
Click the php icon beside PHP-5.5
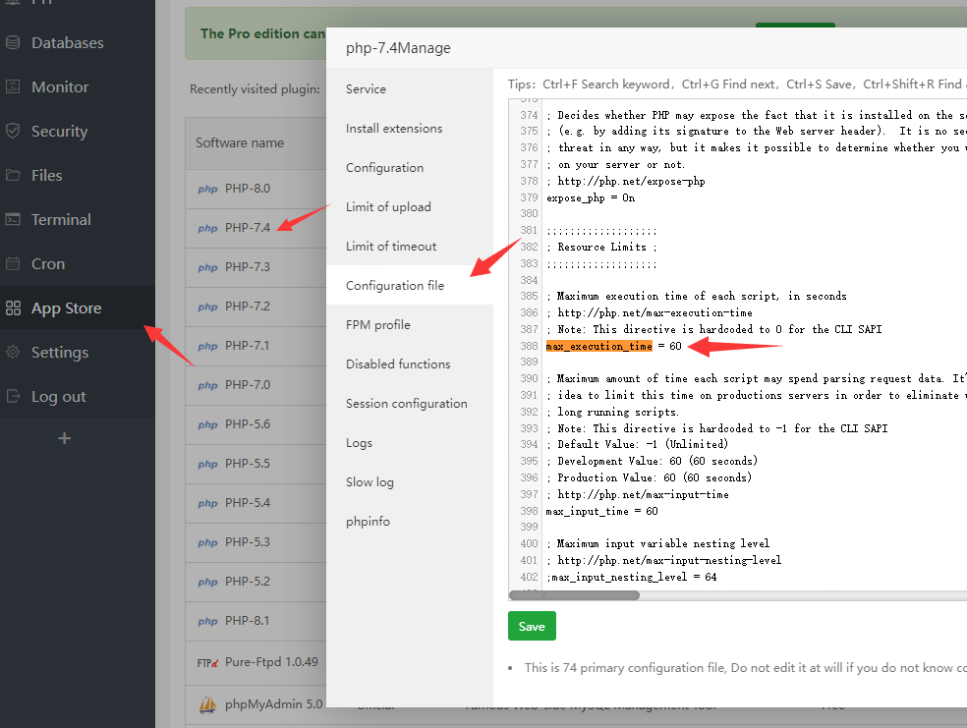207,464
